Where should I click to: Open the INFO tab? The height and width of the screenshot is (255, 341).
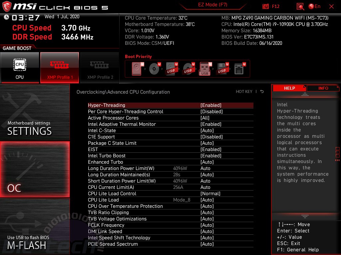[323, 88]
